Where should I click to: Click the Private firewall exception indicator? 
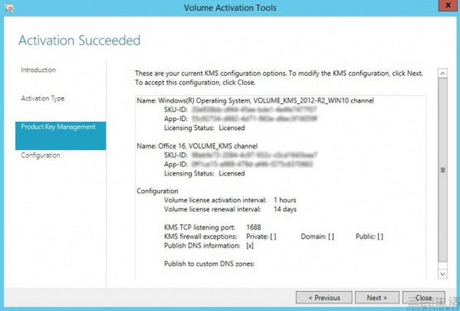(x=261, y=237)
